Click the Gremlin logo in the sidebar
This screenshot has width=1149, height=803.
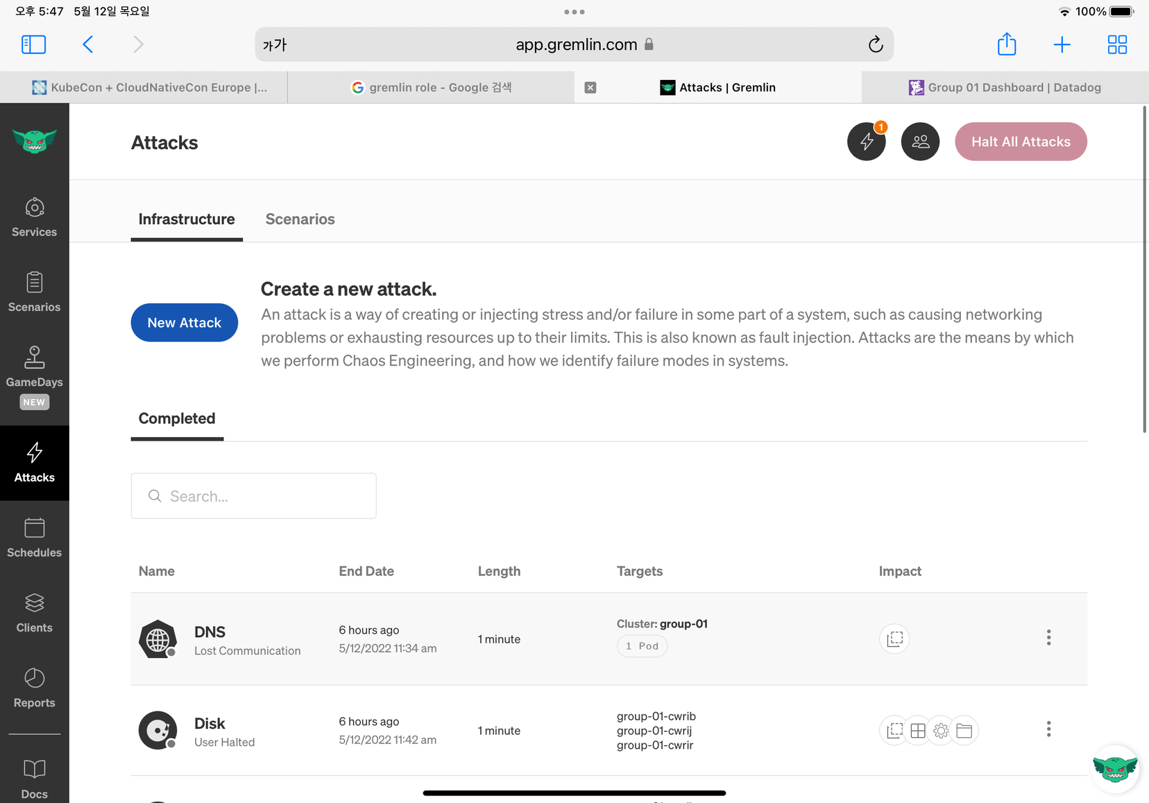pos(34,141)
